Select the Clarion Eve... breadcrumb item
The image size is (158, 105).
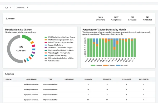pyautogui.click(x=21, y=8)
